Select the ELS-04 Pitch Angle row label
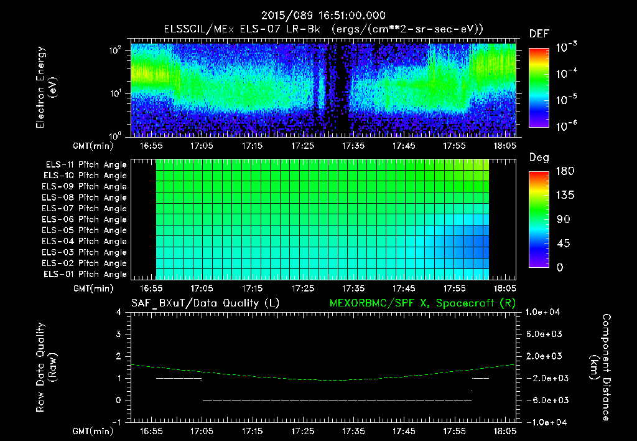637x441 pixels. (85, 241)
